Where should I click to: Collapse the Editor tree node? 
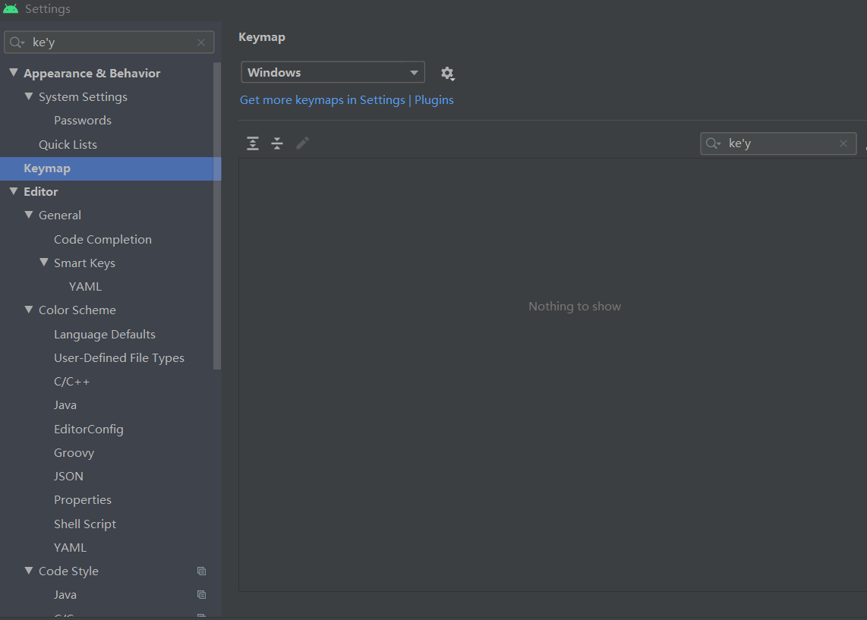(14, 192)
